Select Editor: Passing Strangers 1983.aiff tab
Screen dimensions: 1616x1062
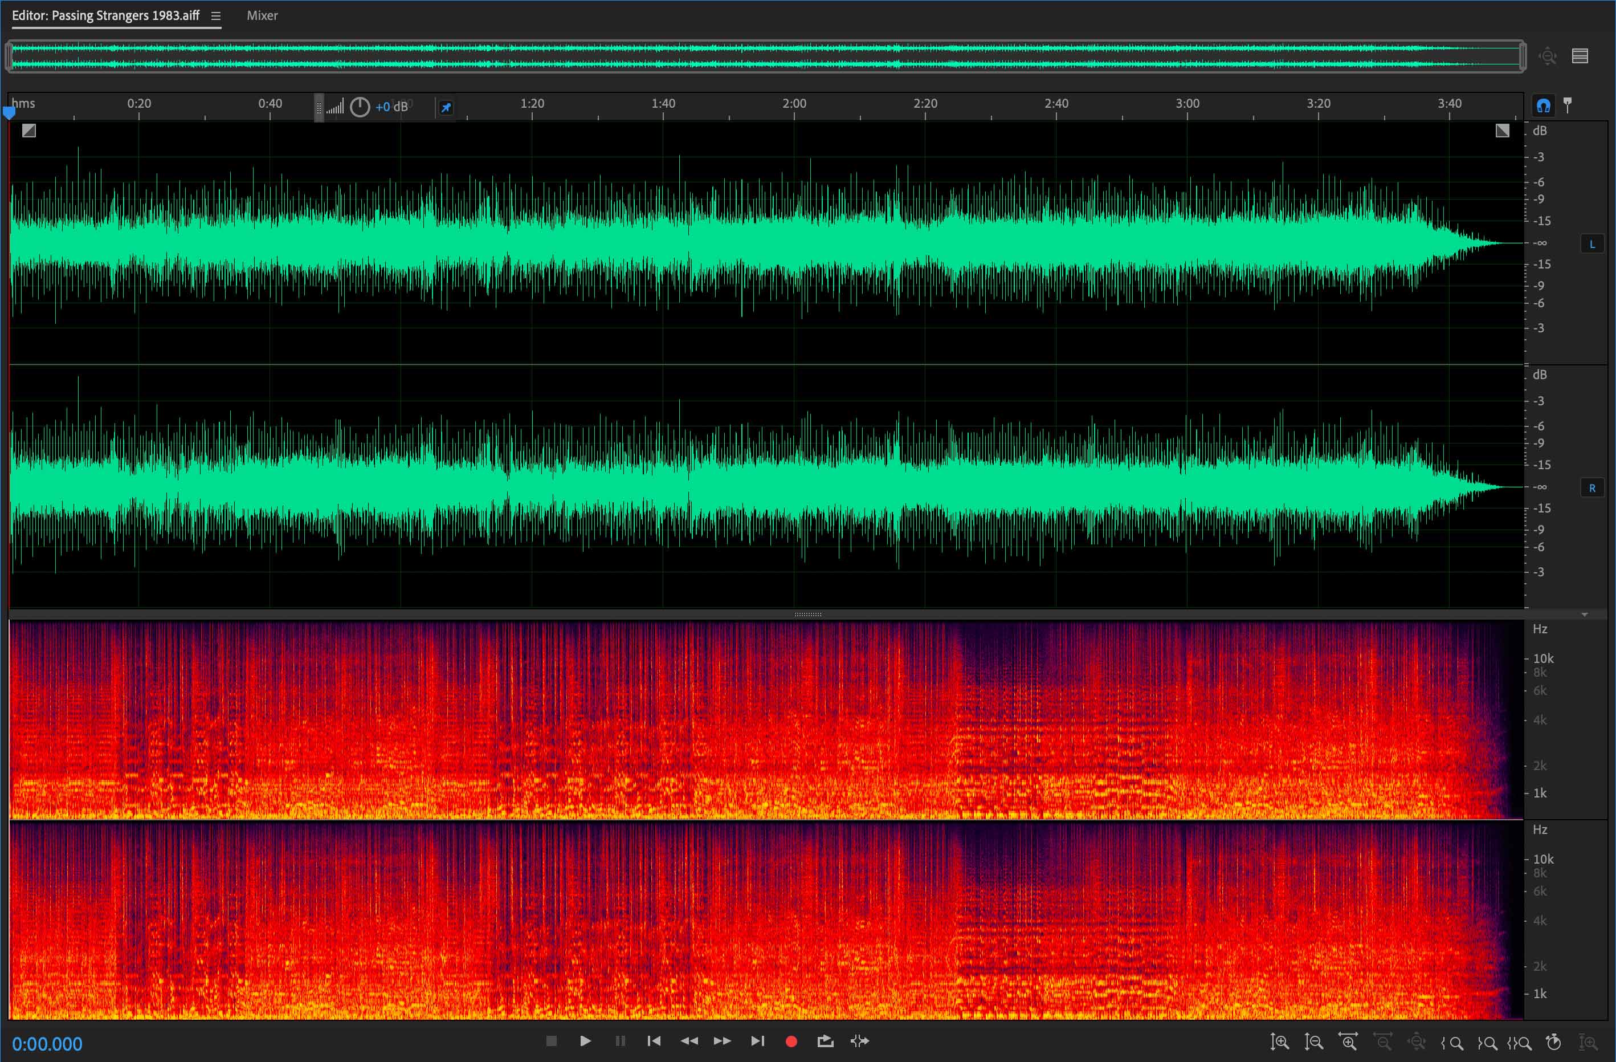pos(105,15)
